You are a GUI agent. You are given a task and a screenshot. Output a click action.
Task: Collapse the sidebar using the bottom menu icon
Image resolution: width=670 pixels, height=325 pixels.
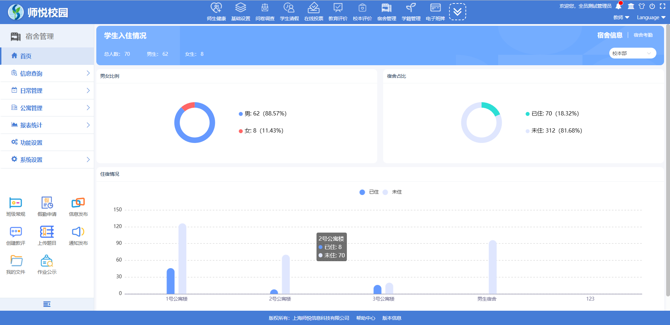pos(47,304)
